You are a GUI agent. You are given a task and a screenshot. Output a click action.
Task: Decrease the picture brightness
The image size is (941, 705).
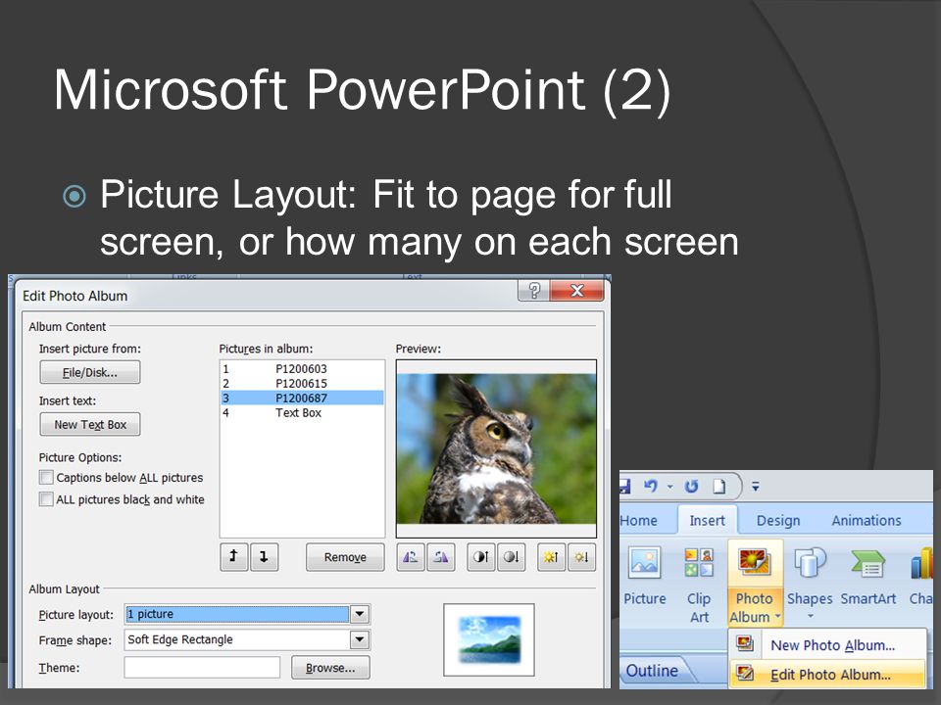point(581,557)
